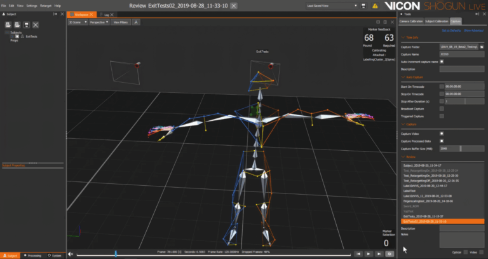Open the Retarget menu

click(45, 5)
